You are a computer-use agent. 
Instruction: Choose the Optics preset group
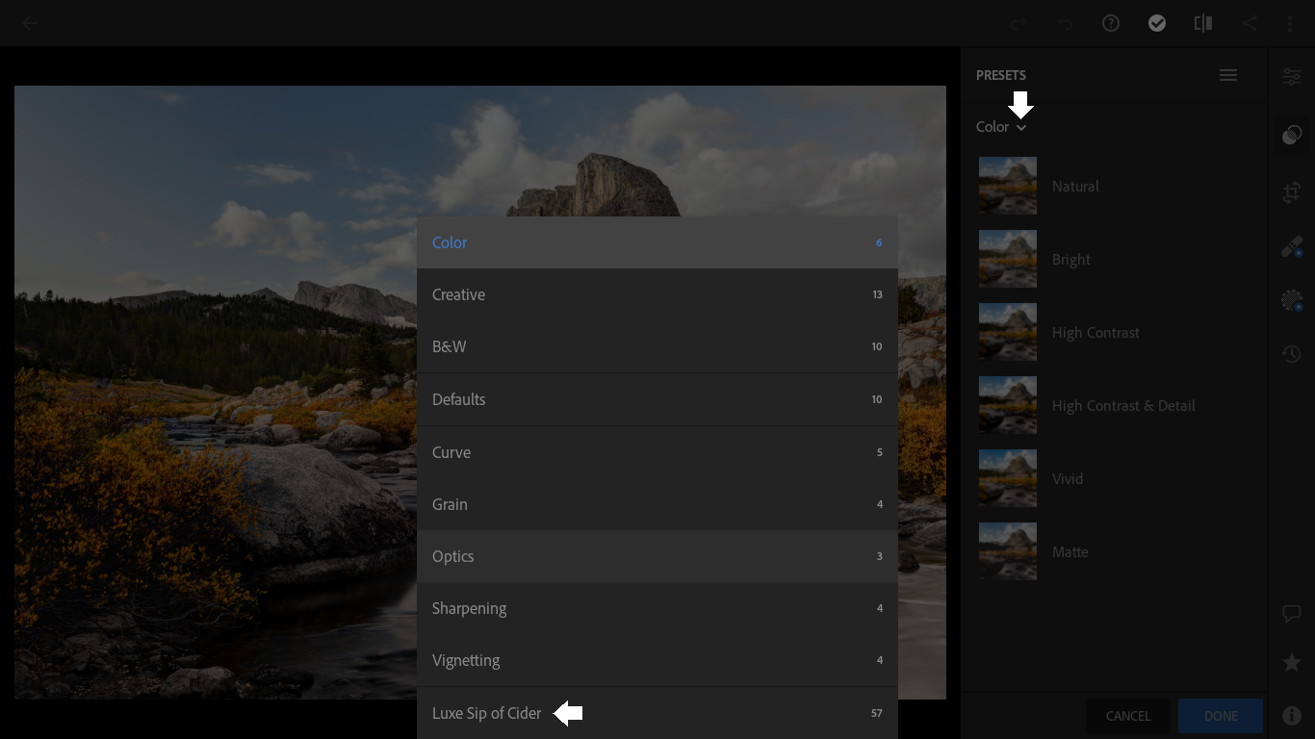click(657, 556)
